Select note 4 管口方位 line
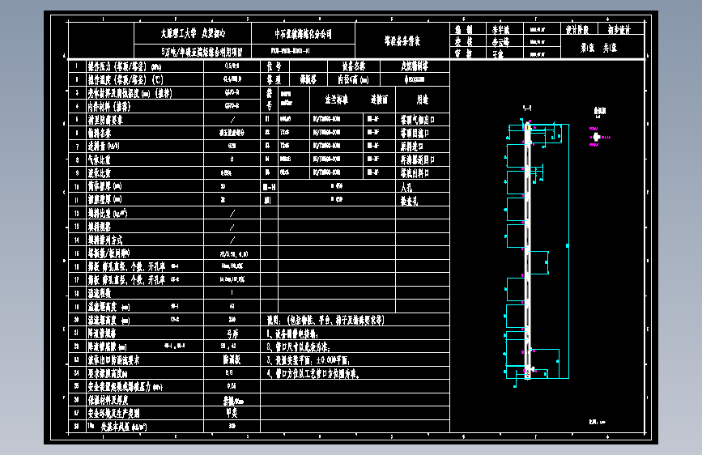The width and height of the screenshot is (702, 455). (x=313, y=373)
